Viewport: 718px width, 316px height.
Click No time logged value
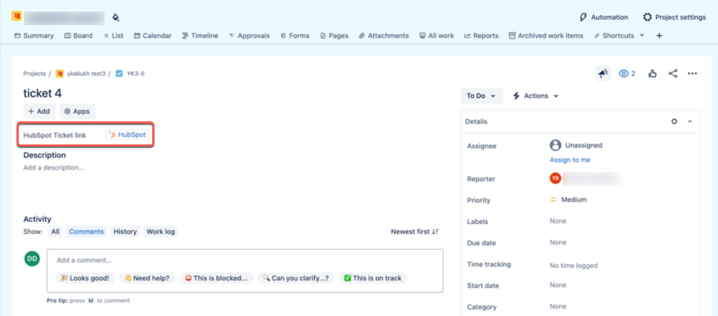pyautogui.click(x=574, y=265)
